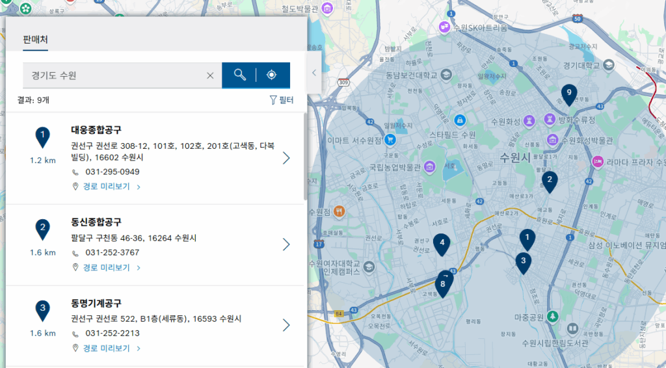Click 대웅종합공구 address starting 권선구 권선로 308-12

[x=172, y=151]
